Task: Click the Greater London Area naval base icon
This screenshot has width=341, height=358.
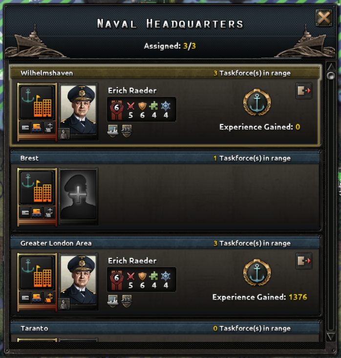Action: [x=37, y=273]
